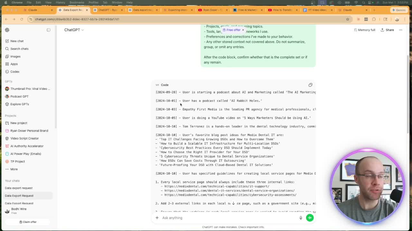This screenshot has width=412, height=231.
Task: Open the Gemini button in Chrome
Action: click(398, 10)
